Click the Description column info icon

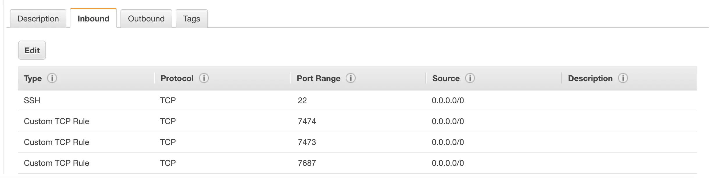(623, 78)
